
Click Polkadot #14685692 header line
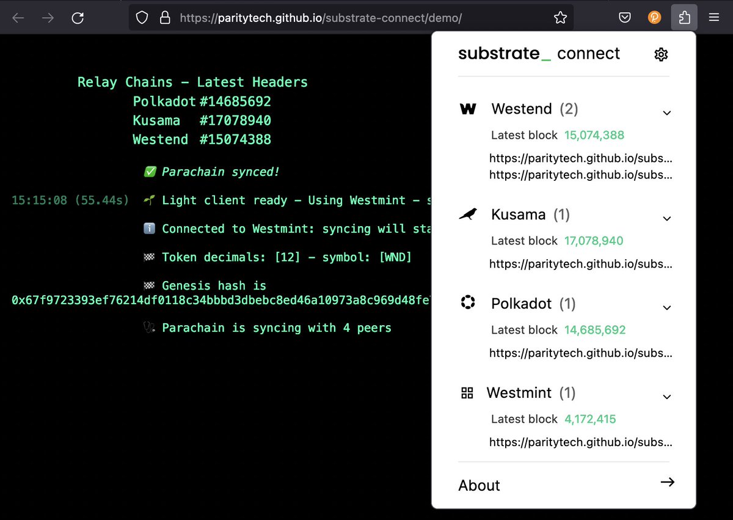[x=202, y=101]
